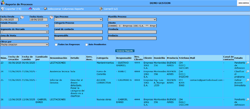The height and width of the screenshot is (109, 250).
Task: Click the Zona de Venta field
Action: click(25, 38)
